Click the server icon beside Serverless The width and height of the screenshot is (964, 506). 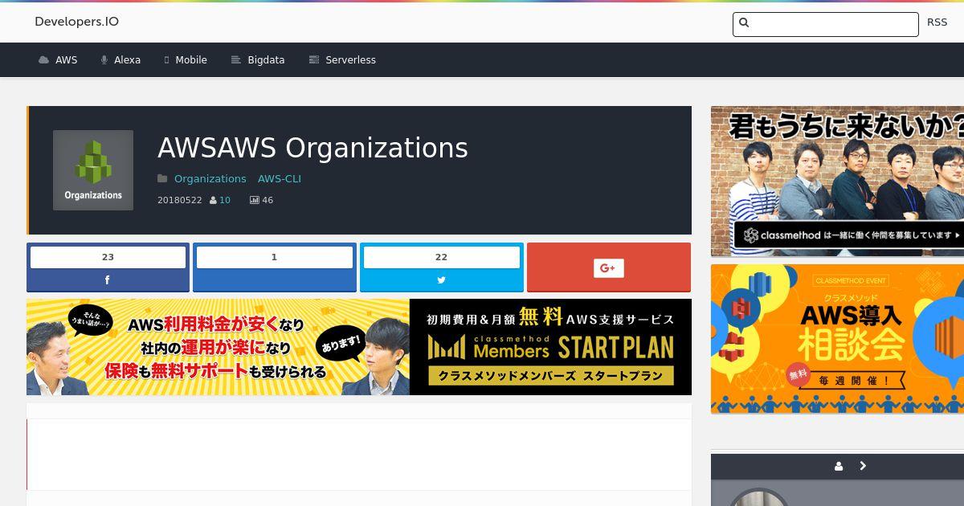(314, 60)
